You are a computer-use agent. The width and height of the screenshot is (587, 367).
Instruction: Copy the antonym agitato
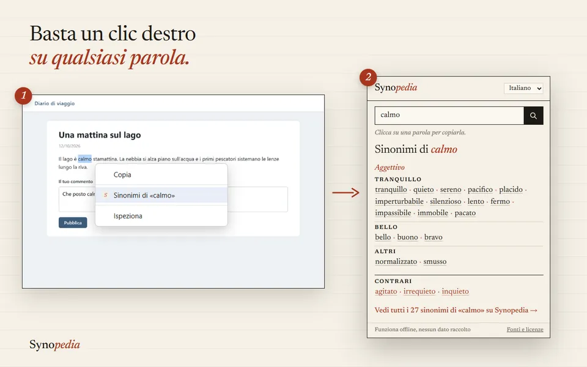(386, 291)
